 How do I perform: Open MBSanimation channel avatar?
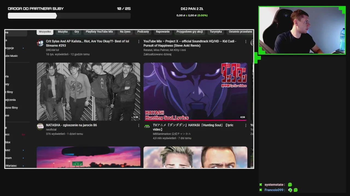coord(147,126)
